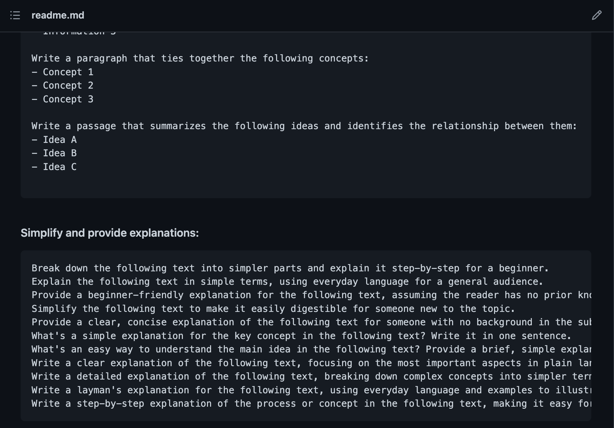The width and height of the screenshot is (614, 428).
Task: Click the 'Write a passage that summarizes' line
Action: [x=304, y=126]
